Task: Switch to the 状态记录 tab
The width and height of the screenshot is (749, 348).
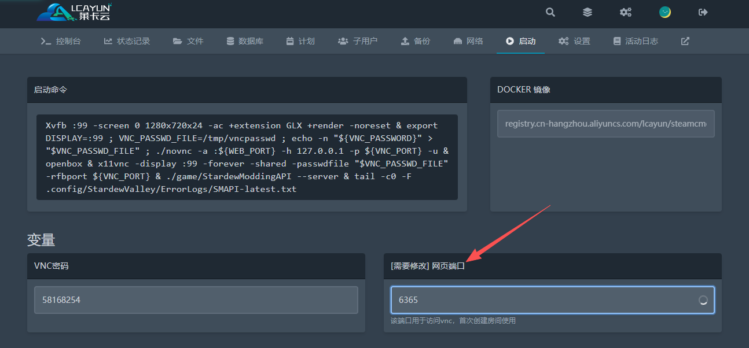Action: point(127,41)
